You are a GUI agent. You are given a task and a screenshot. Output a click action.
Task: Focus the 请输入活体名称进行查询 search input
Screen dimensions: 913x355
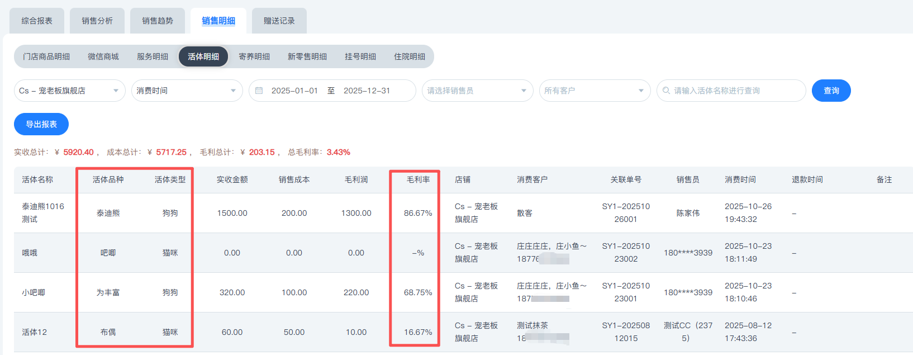tap(735, 91)
